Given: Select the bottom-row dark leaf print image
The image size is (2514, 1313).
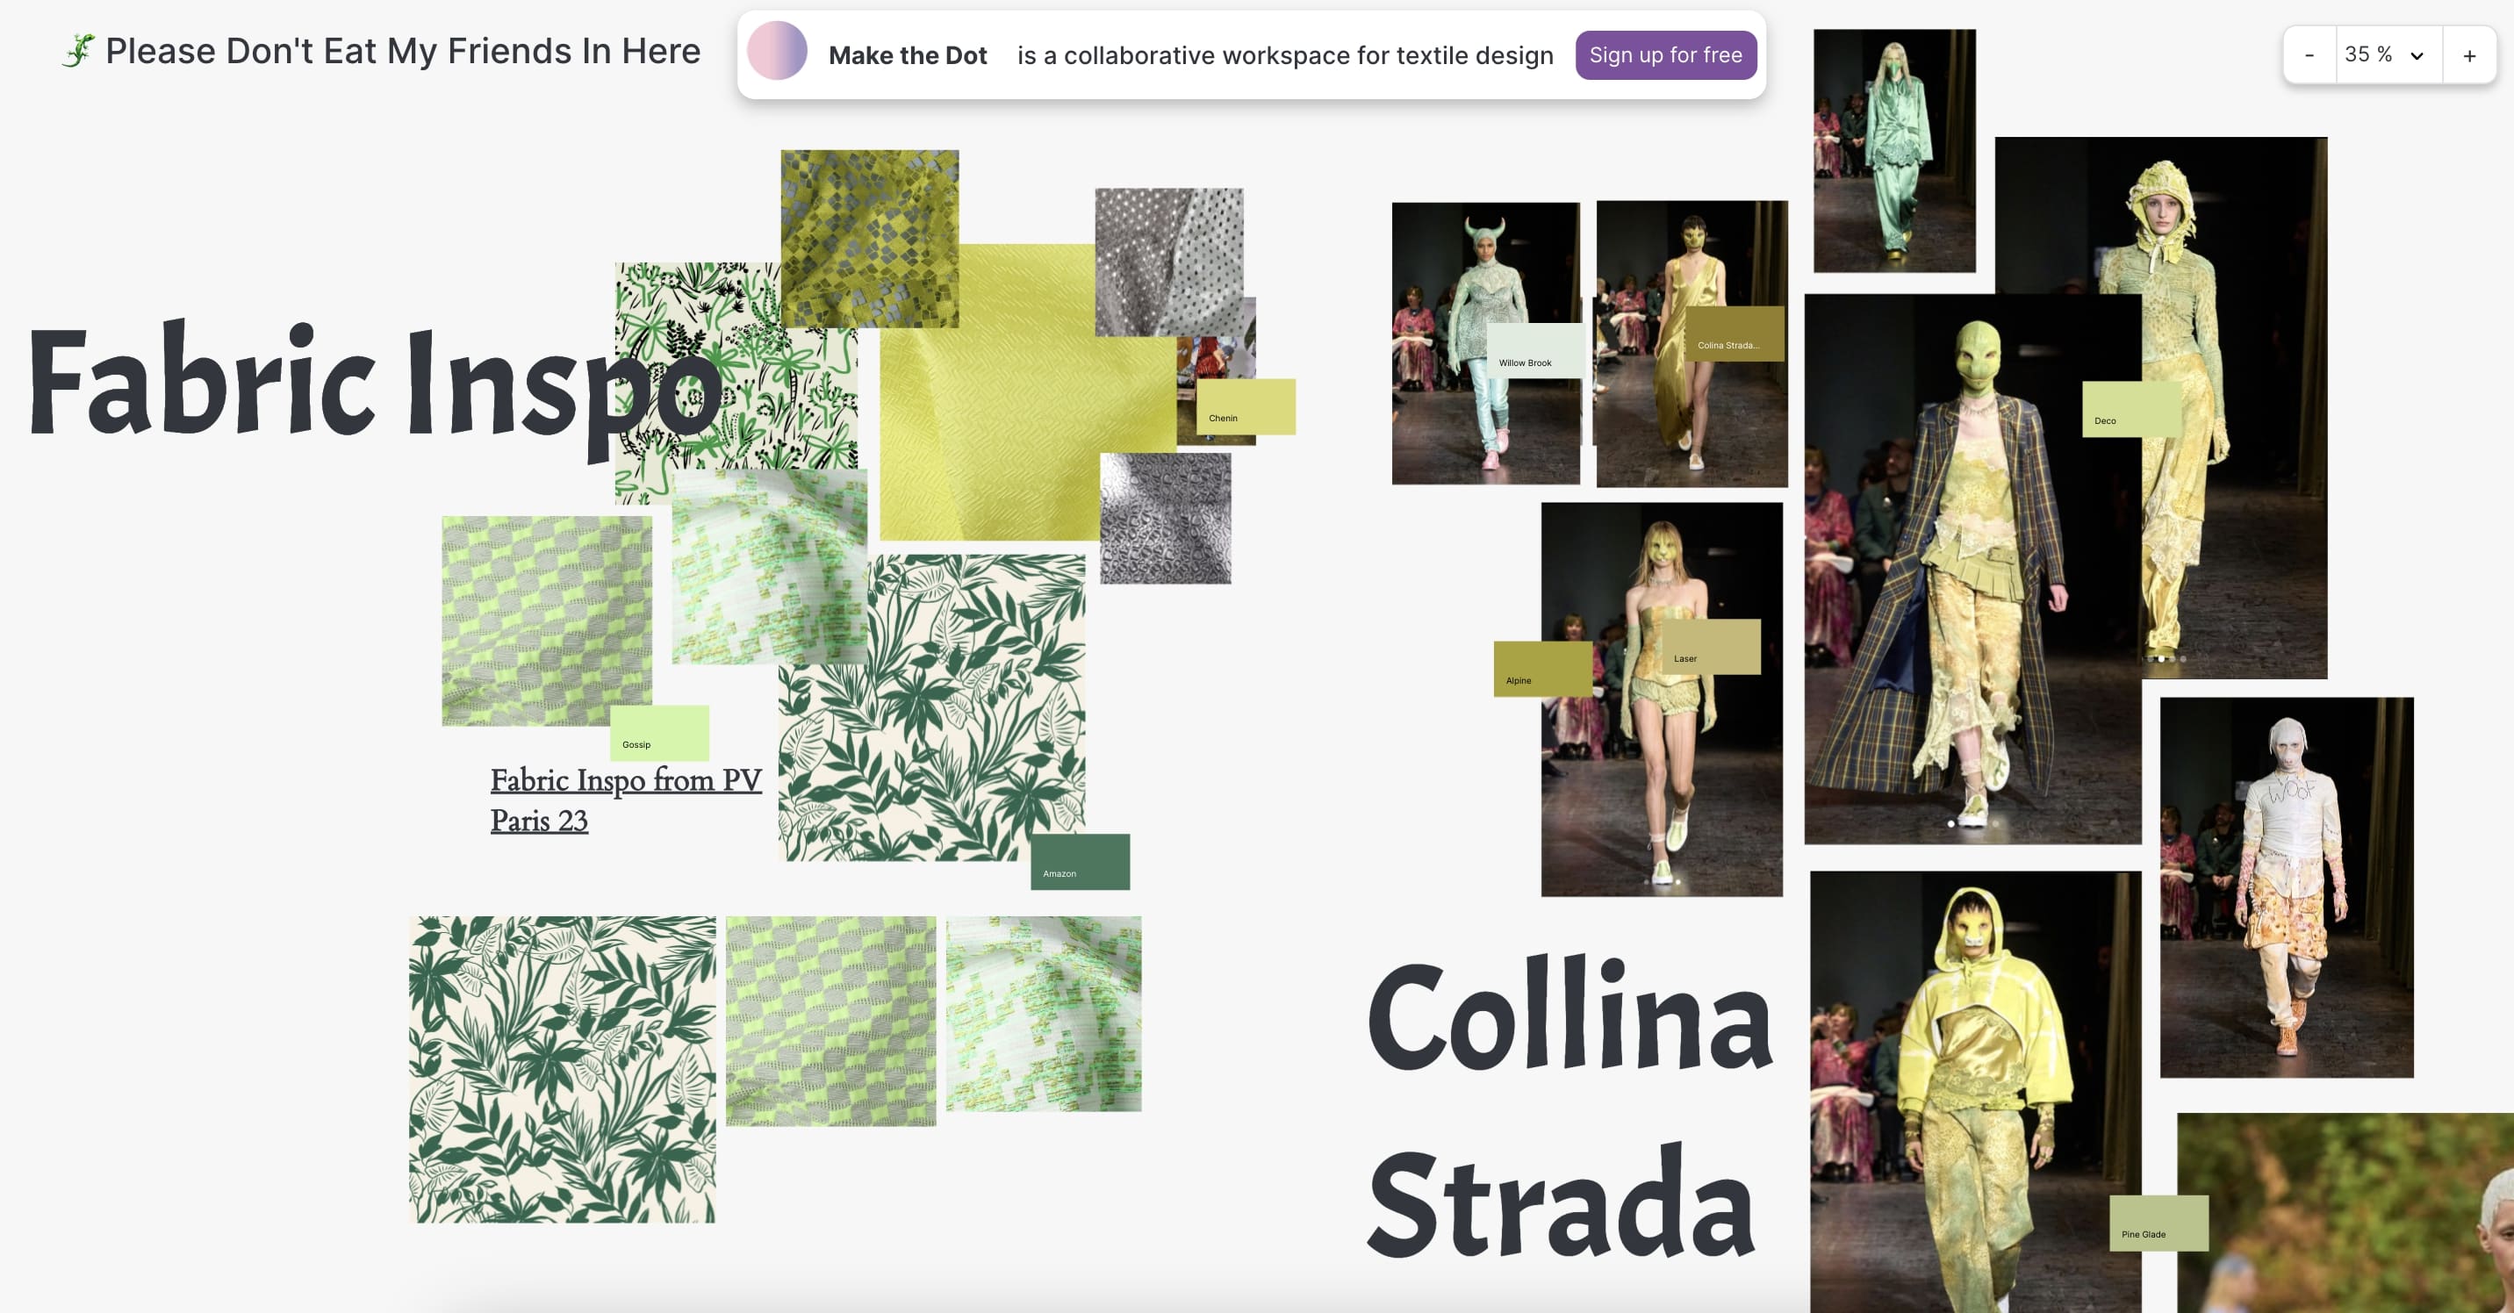Looking at the screenshot, I should point(562,1069).
